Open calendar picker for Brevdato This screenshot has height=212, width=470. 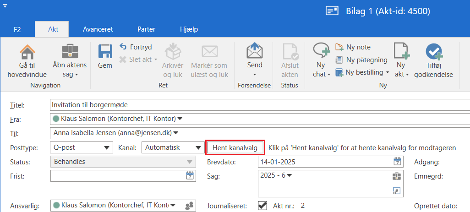398,162
